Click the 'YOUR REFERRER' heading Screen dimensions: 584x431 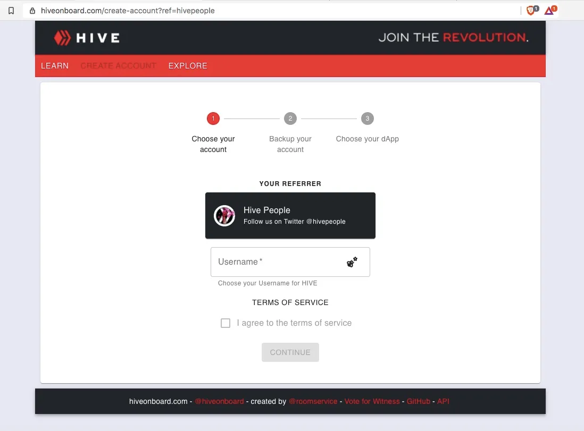pos(290,183)
